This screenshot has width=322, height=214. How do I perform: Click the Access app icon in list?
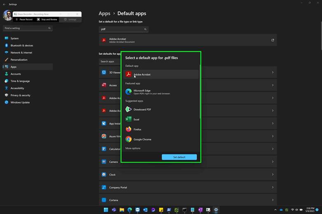(x=104, y=85)
